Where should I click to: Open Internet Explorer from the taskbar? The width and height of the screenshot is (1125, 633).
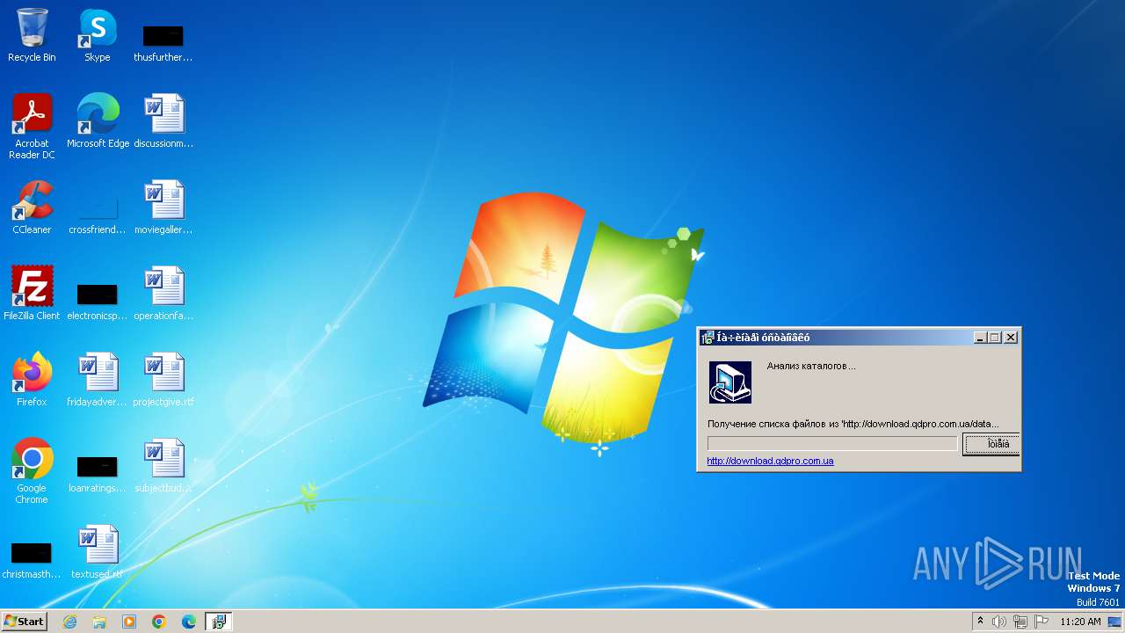pos(69,622)
